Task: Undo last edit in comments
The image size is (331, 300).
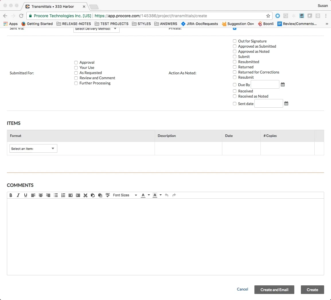Action: pos(167,195)
